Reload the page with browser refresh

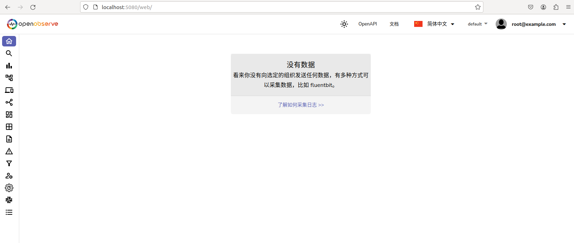(33, 7)
